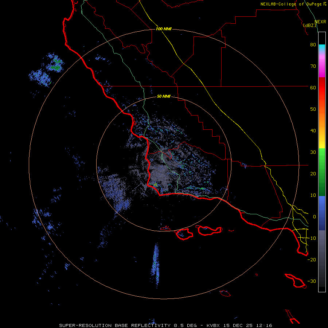Click the 10 dBZ scale value
This screenshot has width=328, height=328.
click(313, 195)
